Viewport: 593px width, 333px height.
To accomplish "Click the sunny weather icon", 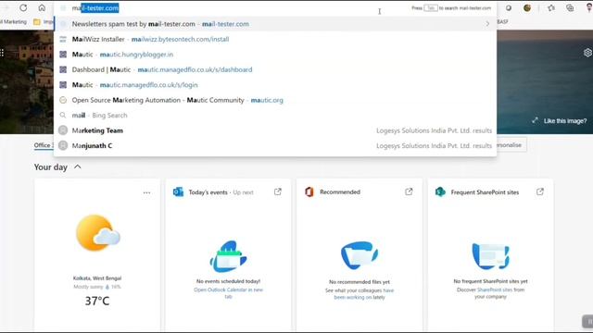I will click(x=97, y=233).
